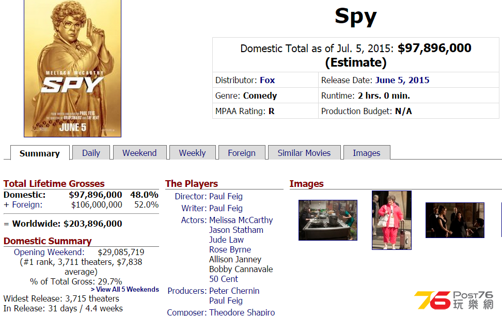
Task: Click the Total Lifetime Grosses heading
Action: [54, 183]
